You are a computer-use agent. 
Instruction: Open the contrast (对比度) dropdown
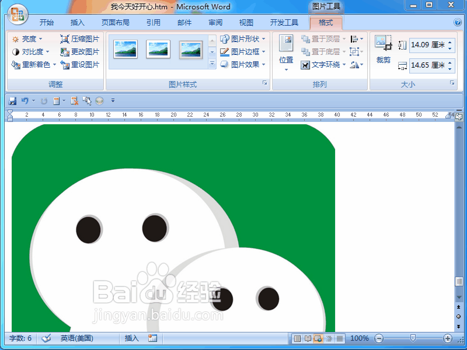pos(31,52)
